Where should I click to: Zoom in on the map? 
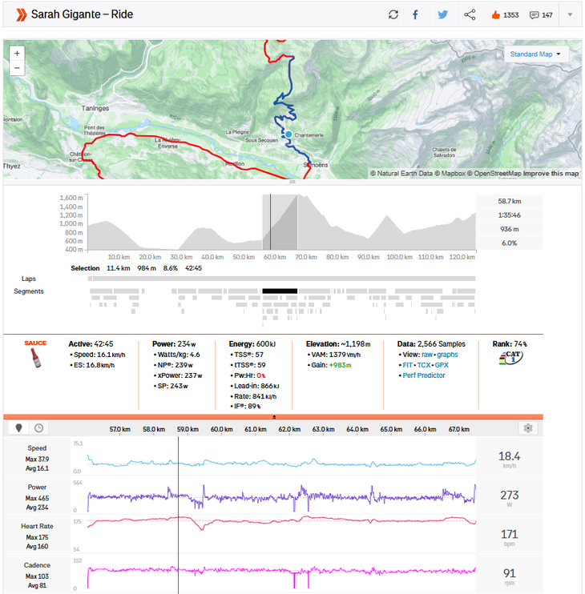pyautogui.click(x=18, y=53)
